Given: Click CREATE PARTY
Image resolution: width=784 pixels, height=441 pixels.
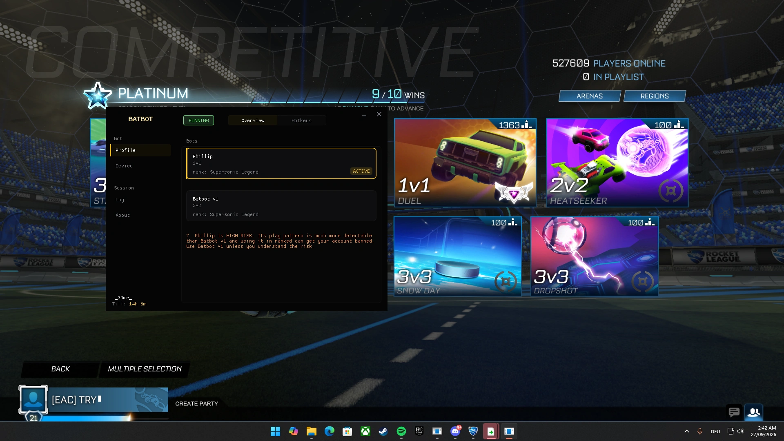Looking at the screenshot, I should (x=196, y=403).
